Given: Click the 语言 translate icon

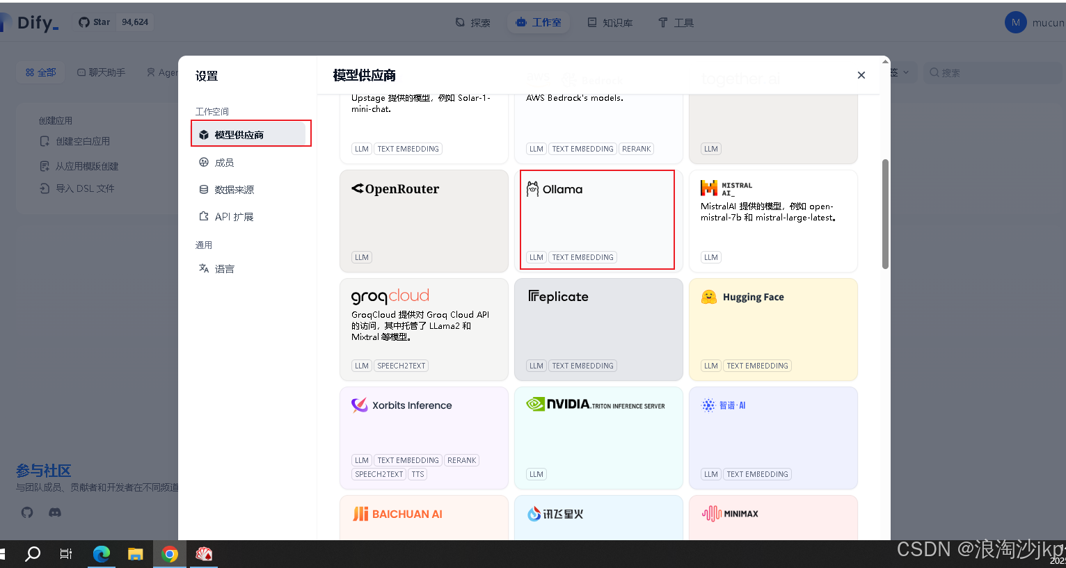Looking at the screenshot, I should tap(204, 268).
